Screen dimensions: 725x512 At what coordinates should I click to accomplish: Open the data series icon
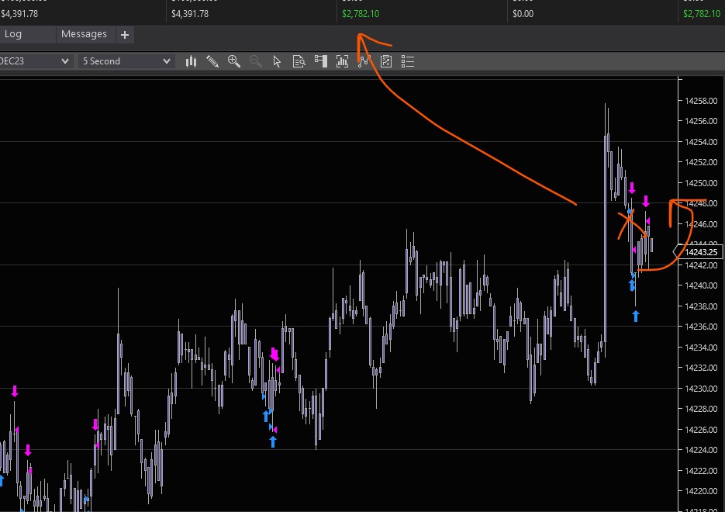pyautogui.click(x=342, y=61)
